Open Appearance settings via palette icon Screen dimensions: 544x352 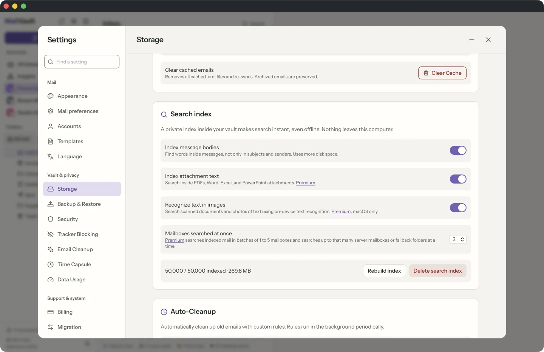pos(51,96)
